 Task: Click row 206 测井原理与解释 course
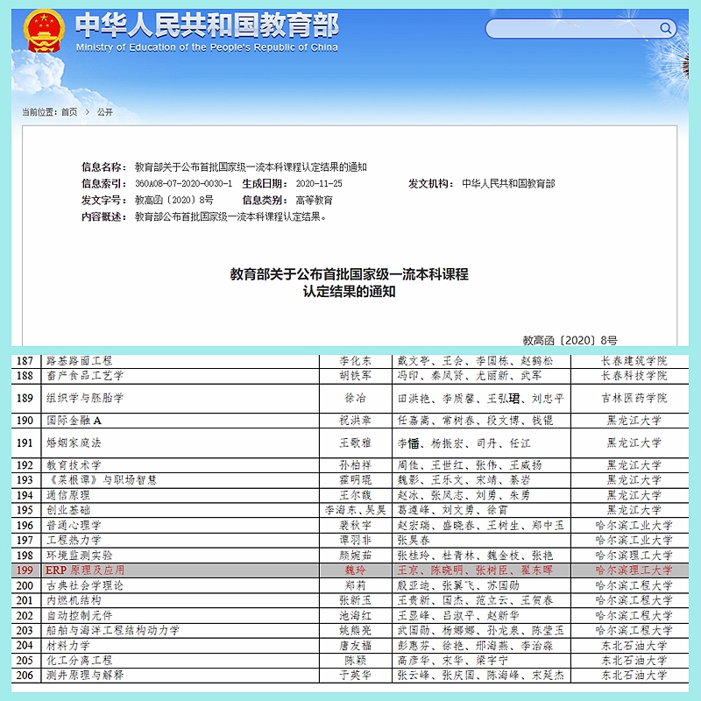[x=84, y=676]
